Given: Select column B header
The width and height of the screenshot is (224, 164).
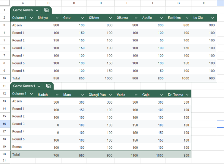Looking at the screenshot, I should tap(49, 3).
